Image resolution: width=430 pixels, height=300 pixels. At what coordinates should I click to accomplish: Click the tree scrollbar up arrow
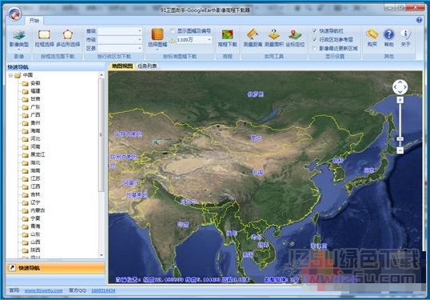[x=102, y=74]
